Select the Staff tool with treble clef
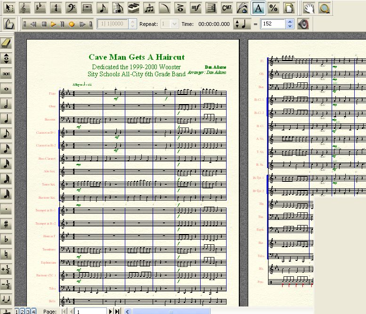The width and height of the screenshot is (366, 314). (x=24, y=8)
